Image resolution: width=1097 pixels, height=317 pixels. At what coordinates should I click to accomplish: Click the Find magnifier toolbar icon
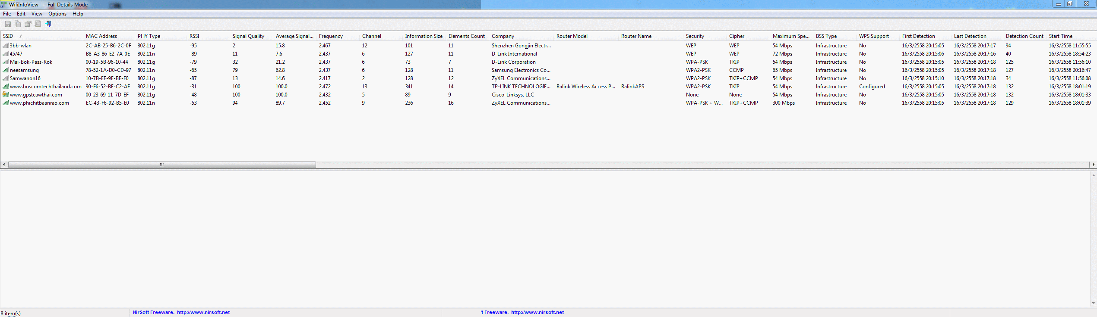pyautogui.click(x=38, y=24)
